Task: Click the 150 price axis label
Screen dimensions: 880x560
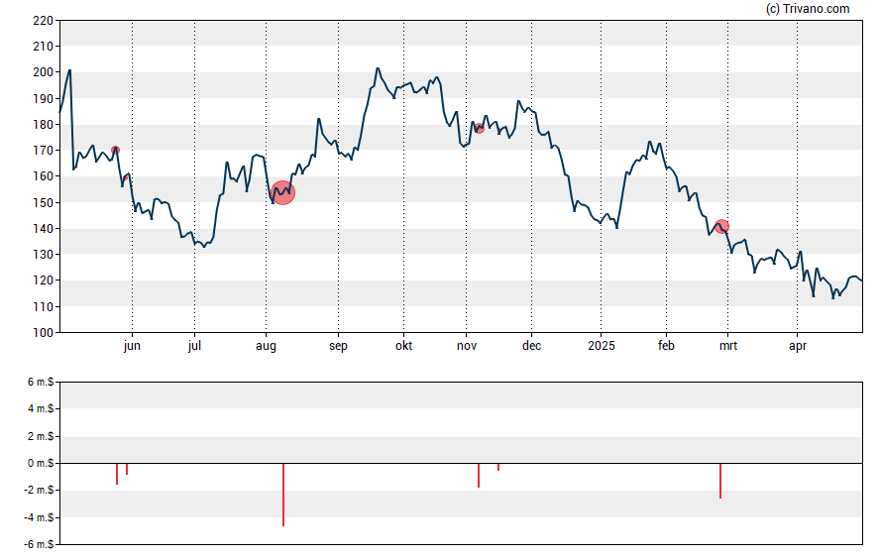Action: point(44,202)
